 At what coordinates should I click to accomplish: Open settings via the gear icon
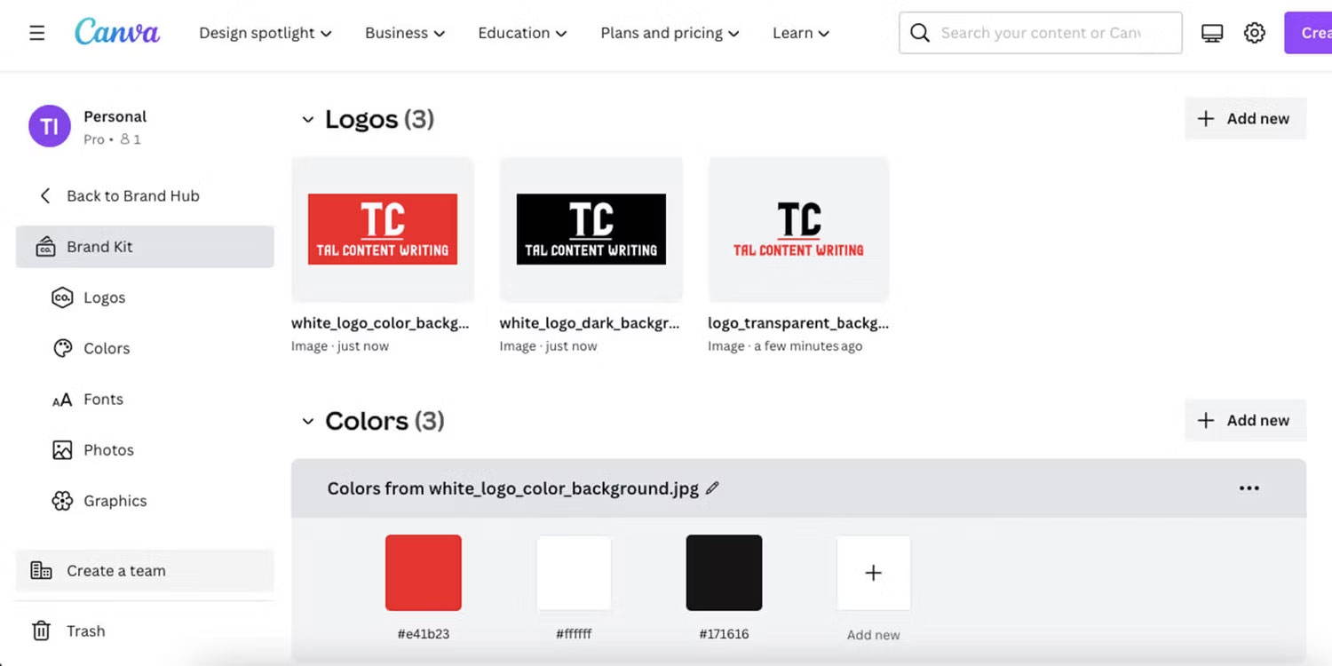1254,33
